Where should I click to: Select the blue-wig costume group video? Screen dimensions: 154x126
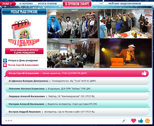(x=73, y=23)
